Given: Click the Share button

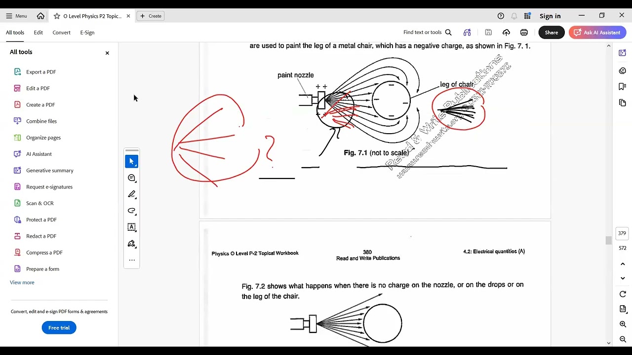Looking at the screenshot, I should (552, 33).
